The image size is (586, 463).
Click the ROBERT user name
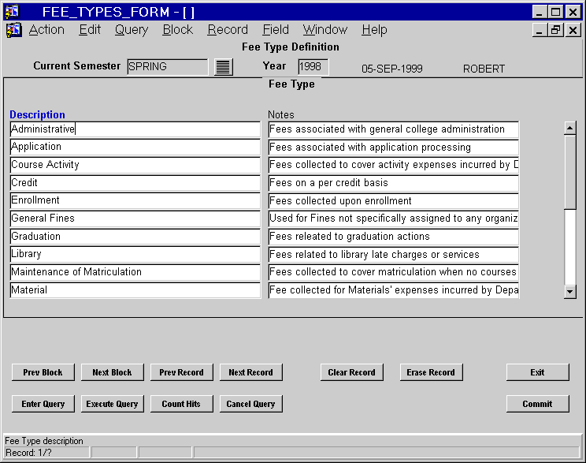484,69
